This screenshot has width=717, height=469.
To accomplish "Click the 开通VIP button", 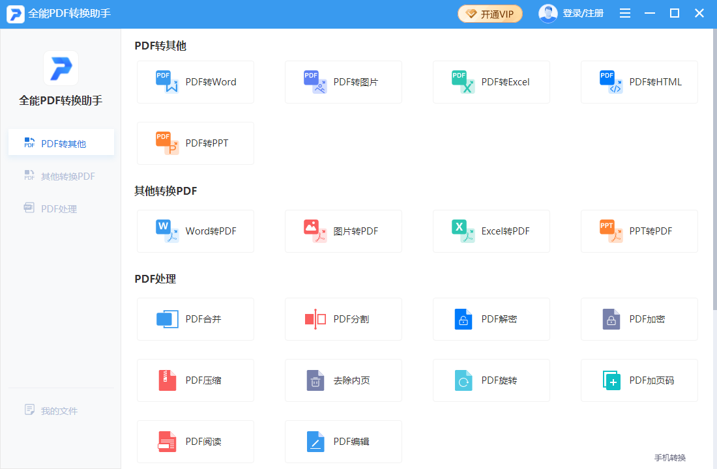I will pyautogui.click(x=490, y=12).
